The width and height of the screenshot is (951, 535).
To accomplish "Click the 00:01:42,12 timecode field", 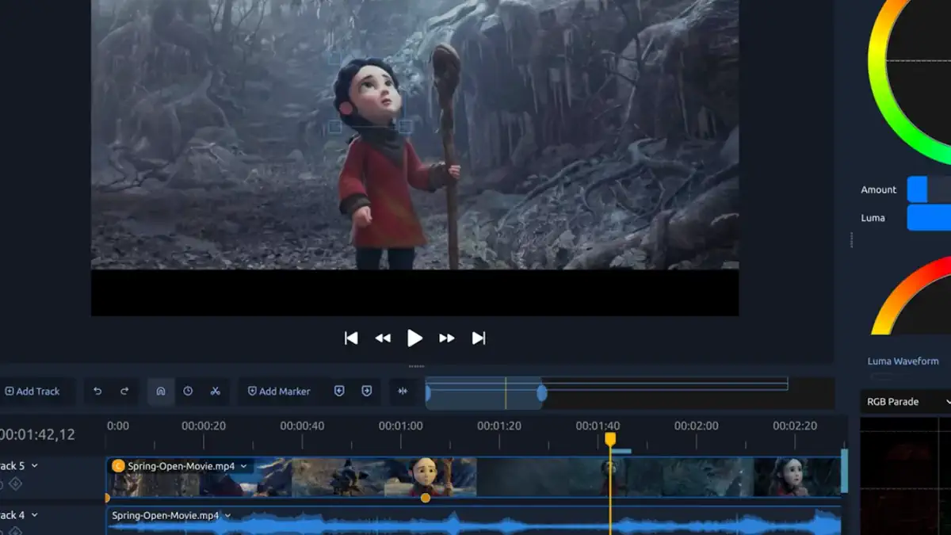I will click(x=37, y=434).
